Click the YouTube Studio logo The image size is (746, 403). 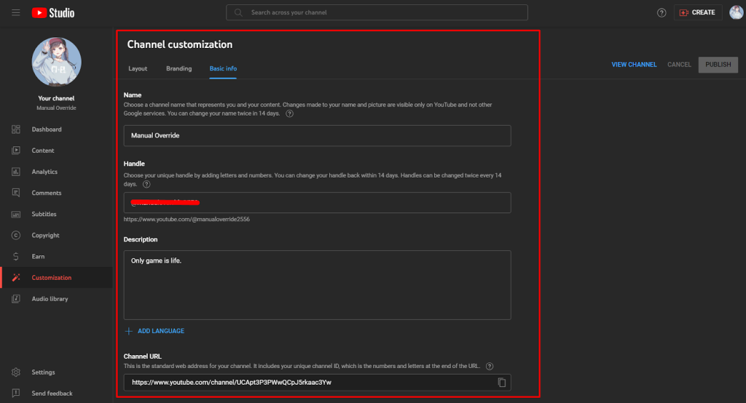click(x=52, y=13)
